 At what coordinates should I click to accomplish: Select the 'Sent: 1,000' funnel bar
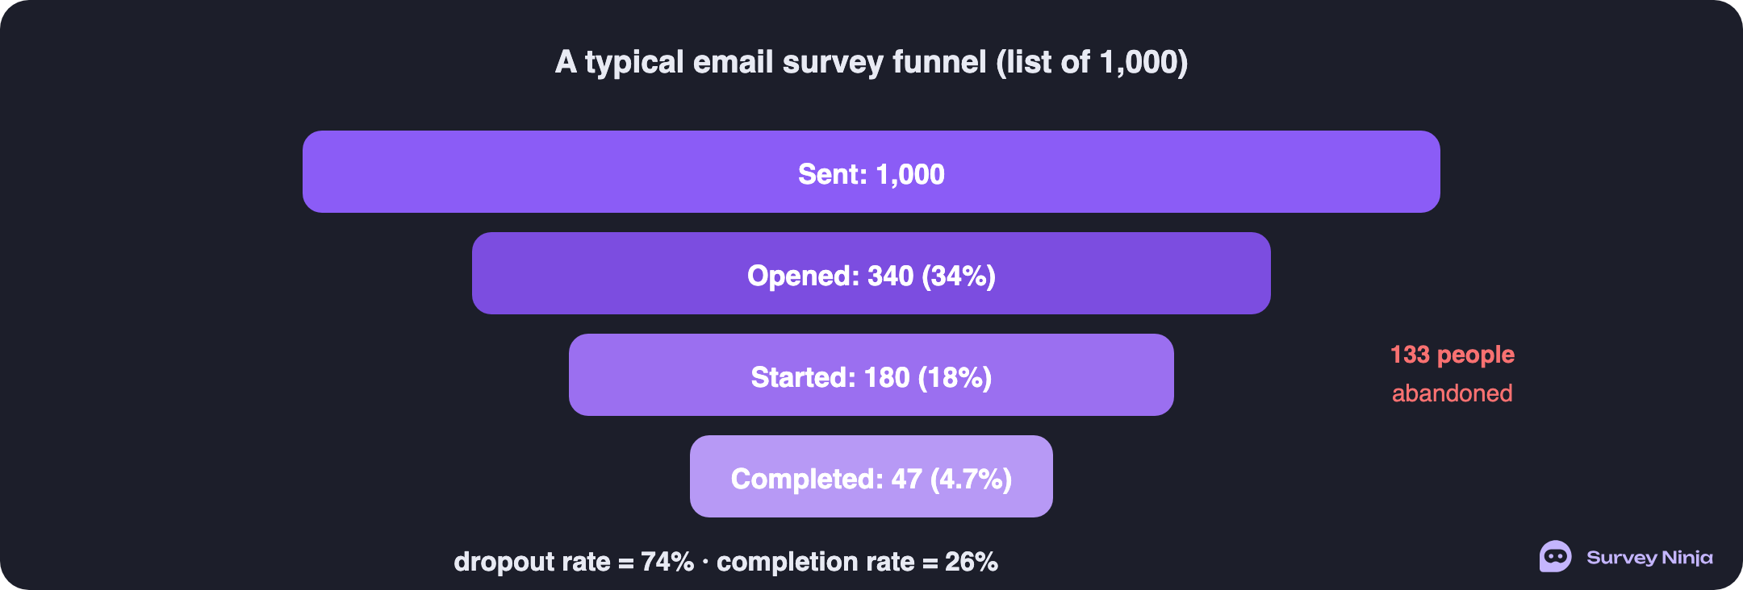point(871,172)
